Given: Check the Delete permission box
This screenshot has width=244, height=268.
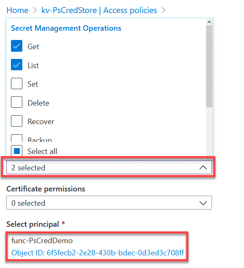Looking at the screenshot, I should [x=16, y=102].
